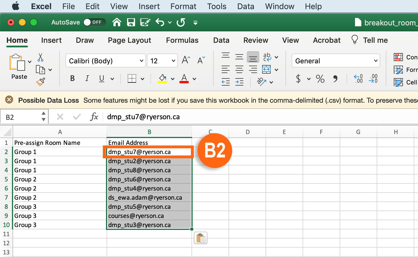Viewport: 418px width, 257px height.
Task: Open the Customize Quick Access Toolbar menu
Action: 195,23
